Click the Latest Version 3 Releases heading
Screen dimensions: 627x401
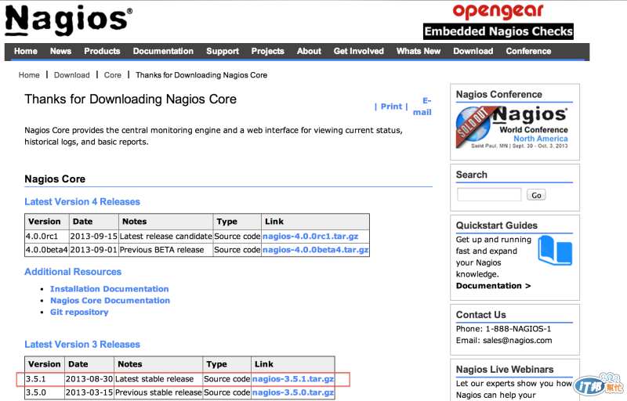(82, 345)
